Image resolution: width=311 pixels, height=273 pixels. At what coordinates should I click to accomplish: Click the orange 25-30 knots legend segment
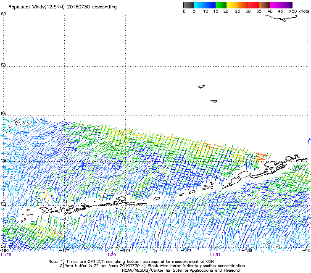point(243,5)
